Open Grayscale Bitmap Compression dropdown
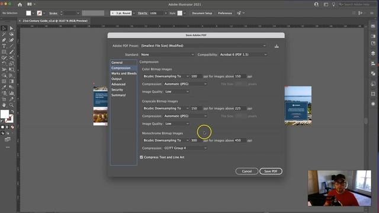Screen dimensions: 379x213 click(x=185, y=116)
